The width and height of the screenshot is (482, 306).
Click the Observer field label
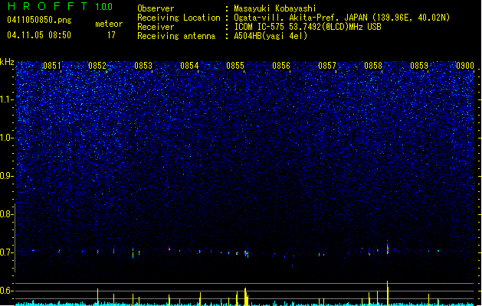[x=156, y=8]
